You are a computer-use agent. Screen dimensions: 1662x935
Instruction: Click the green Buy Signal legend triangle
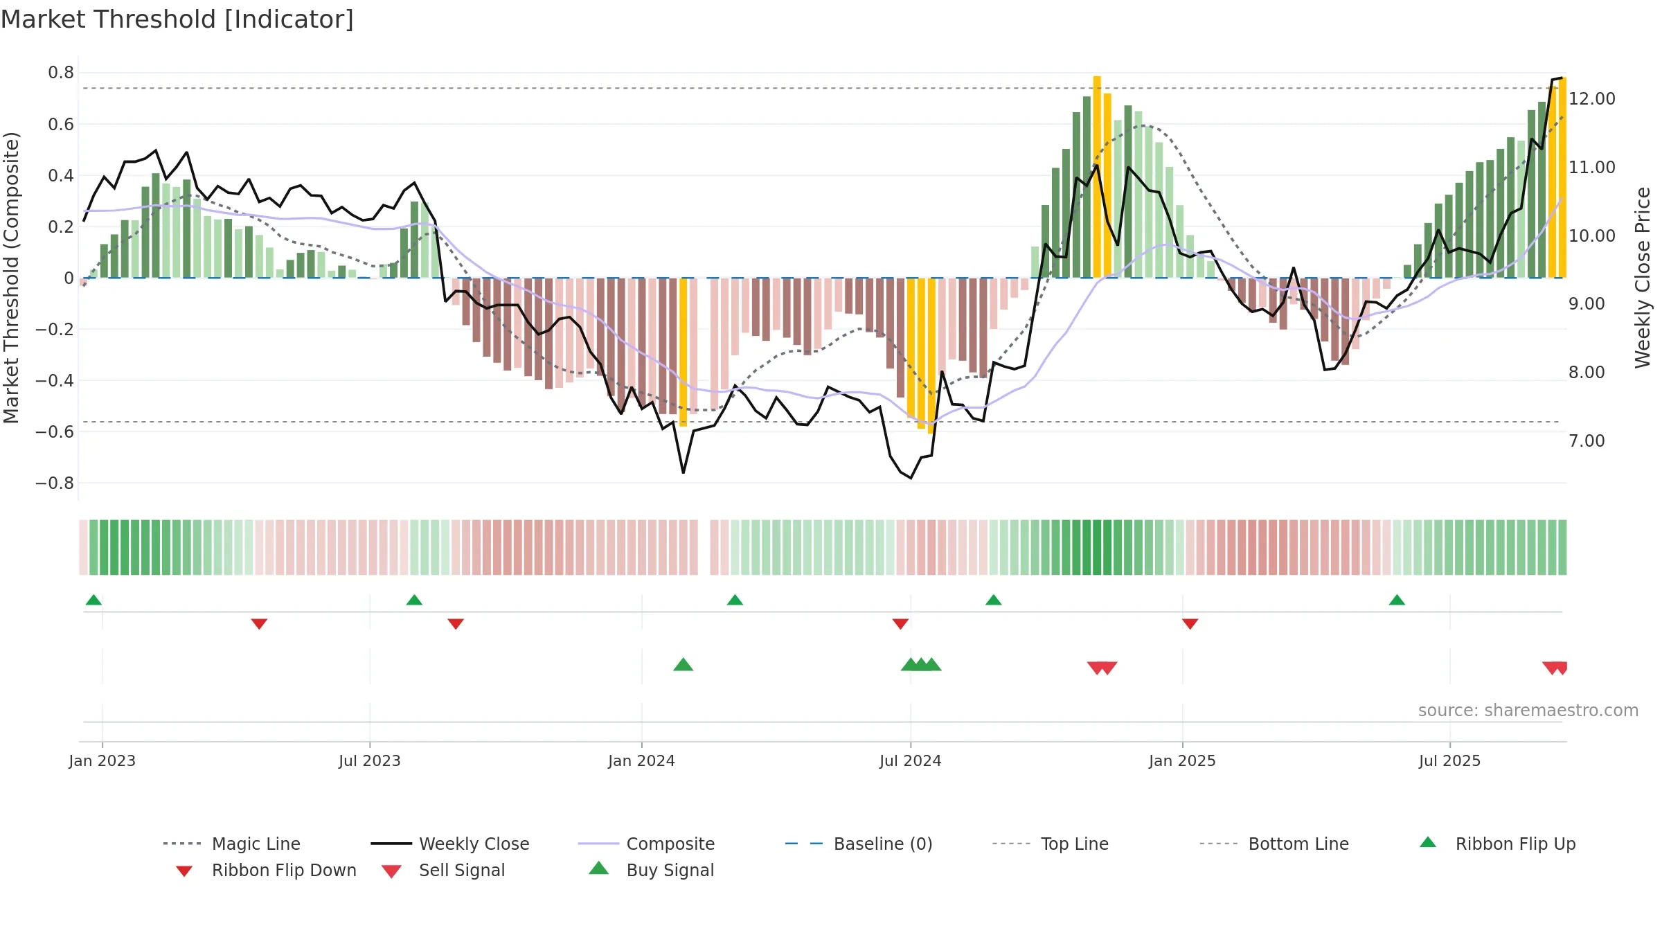pyautogui.click(x=599, y=868)
